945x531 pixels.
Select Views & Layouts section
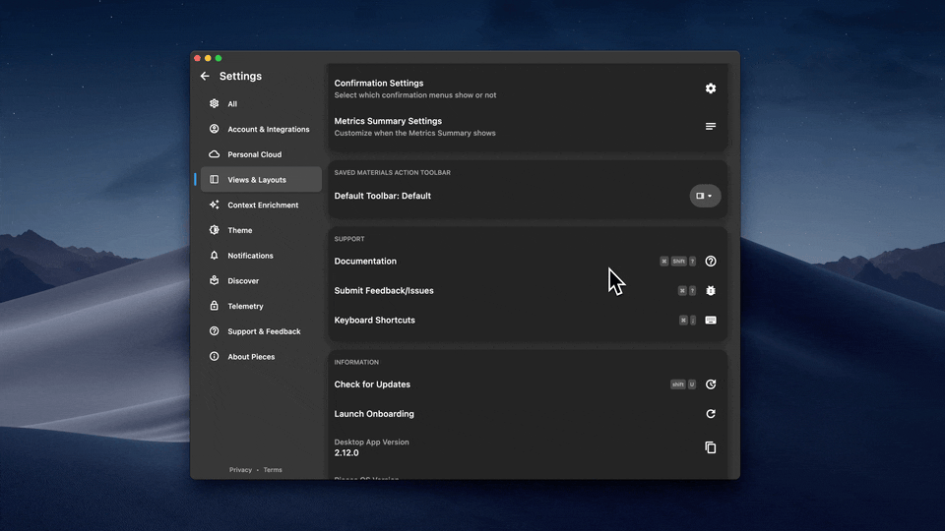(x=261, y=179)
